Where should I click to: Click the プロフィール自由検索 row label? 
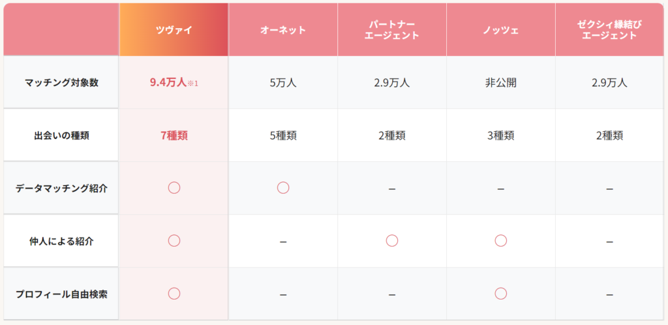tap(61, 294)
